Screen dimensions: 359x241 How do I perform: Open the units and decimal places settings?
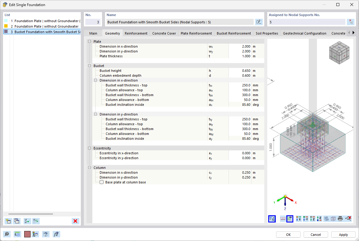point(17,234)
